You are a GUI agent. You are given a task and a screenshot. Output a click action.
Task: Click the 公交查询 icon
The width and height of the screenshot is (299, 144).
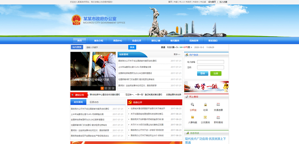(x=205, y=117)
